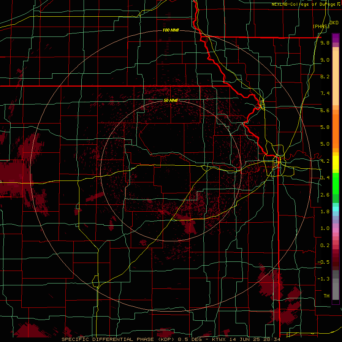Select the 9.8 value on the scale

click(x=325, y=43)
